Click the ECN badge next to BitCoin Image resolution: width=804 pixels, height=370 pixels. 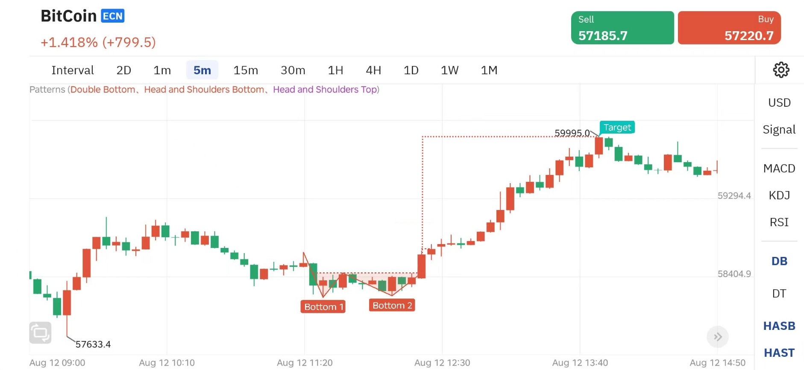tap(112, 15)
